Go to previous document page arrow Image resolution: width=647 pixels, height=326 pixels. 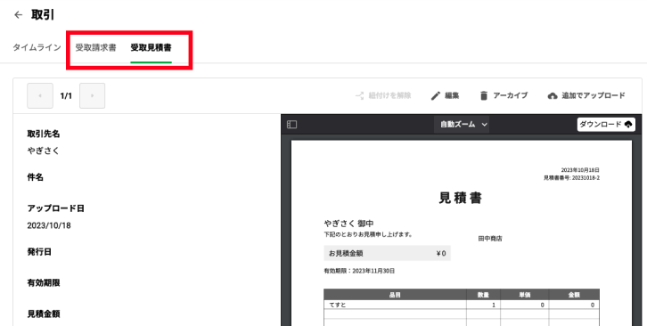pos(40,95)
